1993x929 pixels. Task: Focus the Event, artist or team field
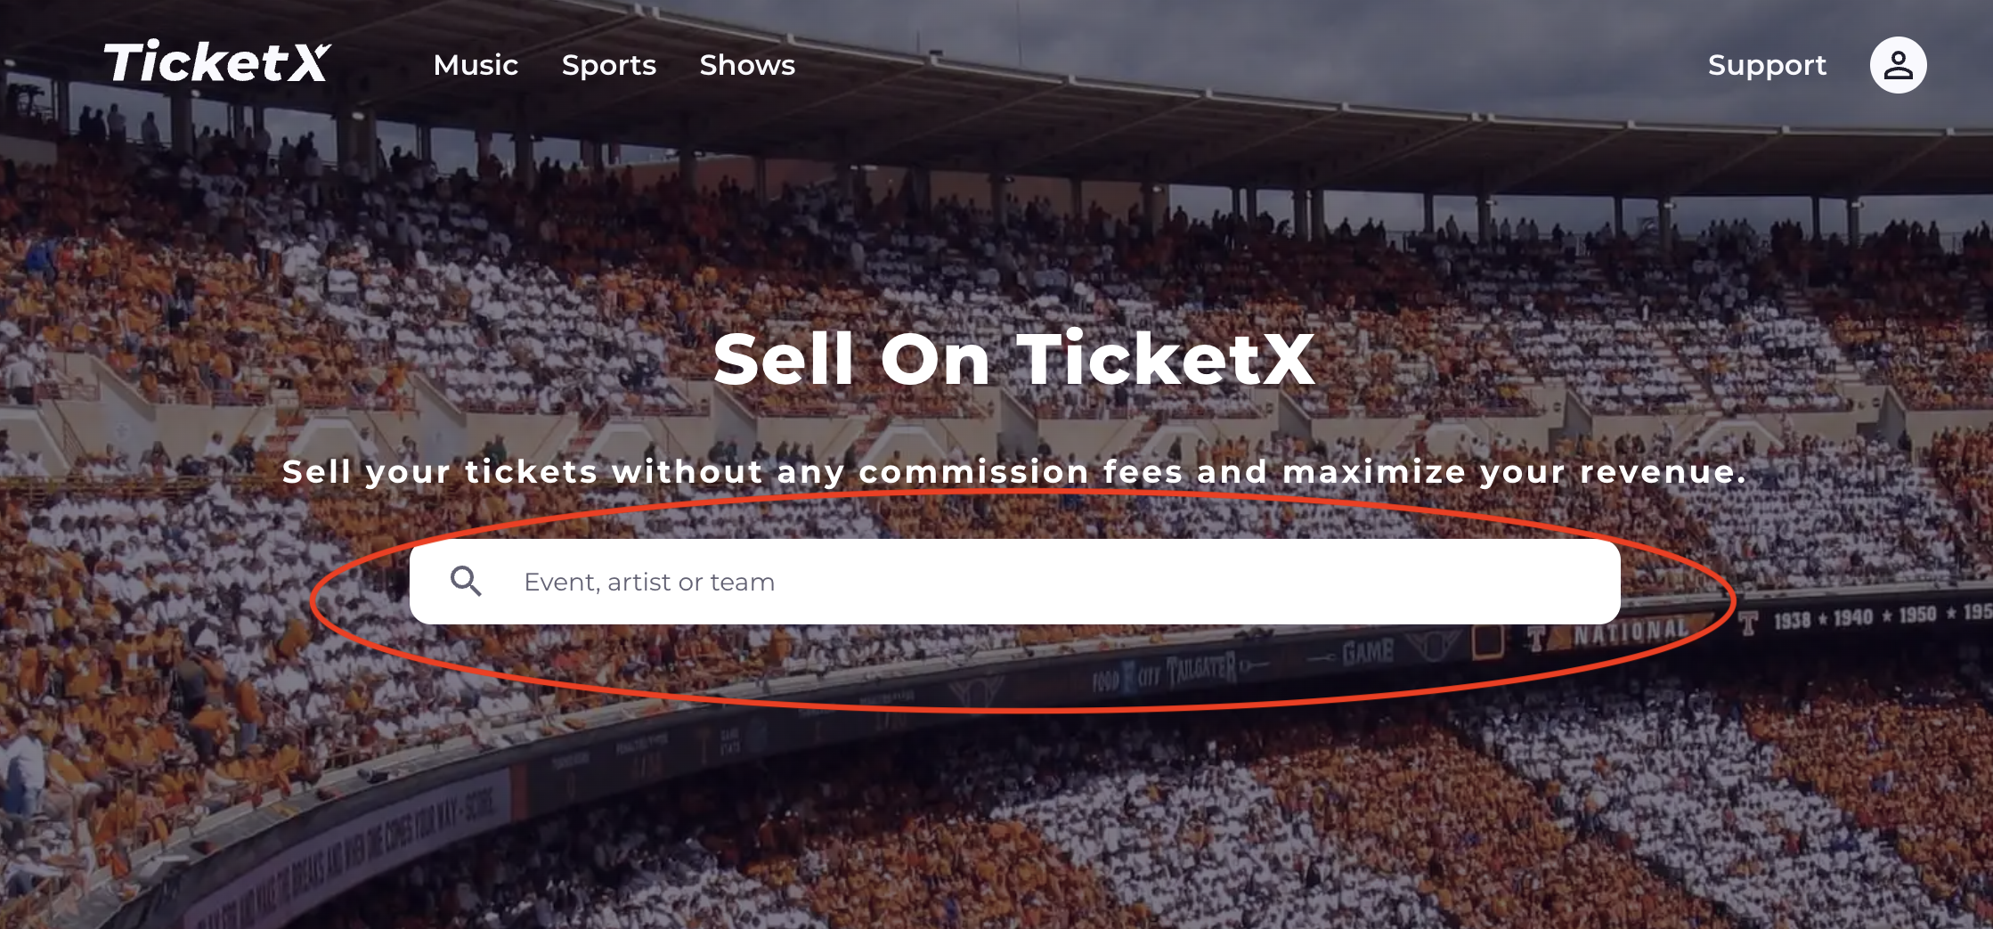1014,582
